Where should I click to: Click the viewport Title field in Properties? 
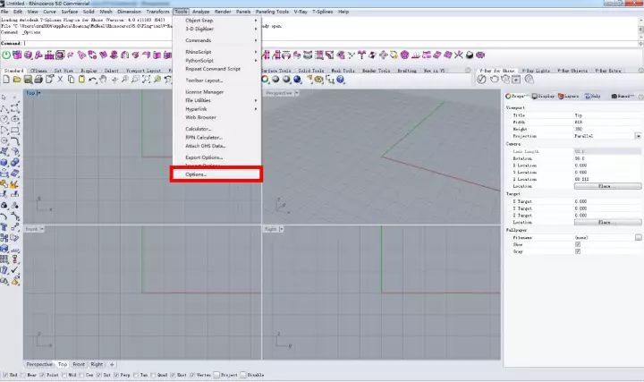(607, 115)
